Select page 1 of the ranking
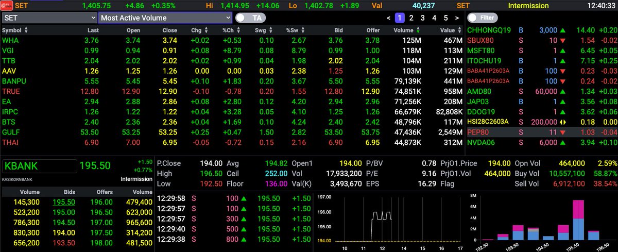This screenshot has height=252, width=618. point(400,18)
